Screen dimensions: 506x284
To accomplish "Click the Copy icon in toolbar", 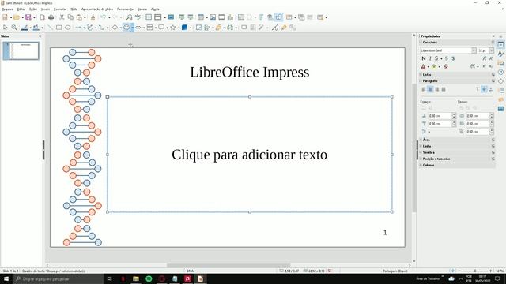I will click(70, 17).
